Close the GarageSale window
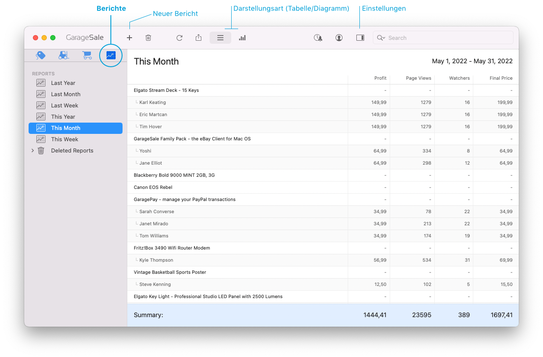Screen dimensions: 543x357 tap(36, 38)
